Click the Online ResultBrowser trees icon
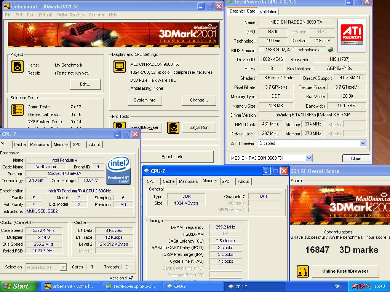This screenshot has height=292, width=390. [303, 271]
